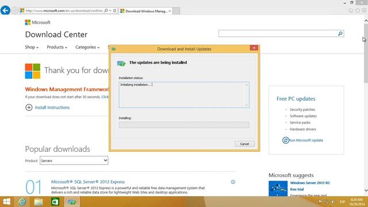Click the browser Home icon

[x=351, y=10]
